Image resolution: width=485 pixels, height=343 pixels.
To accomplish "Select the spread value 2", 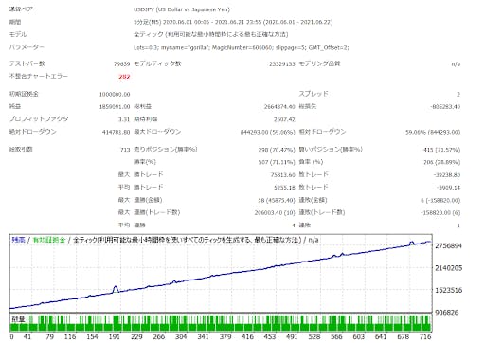I will coord(458,94).
